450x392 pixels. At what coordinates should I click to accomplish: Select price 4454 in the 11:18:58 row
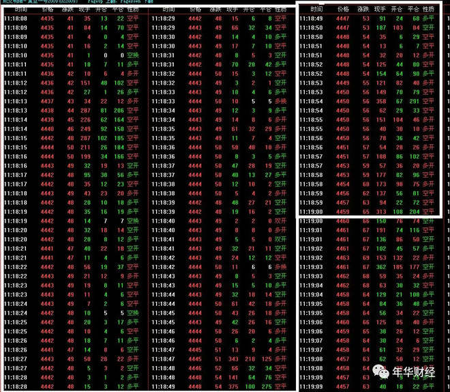(343, 184)
